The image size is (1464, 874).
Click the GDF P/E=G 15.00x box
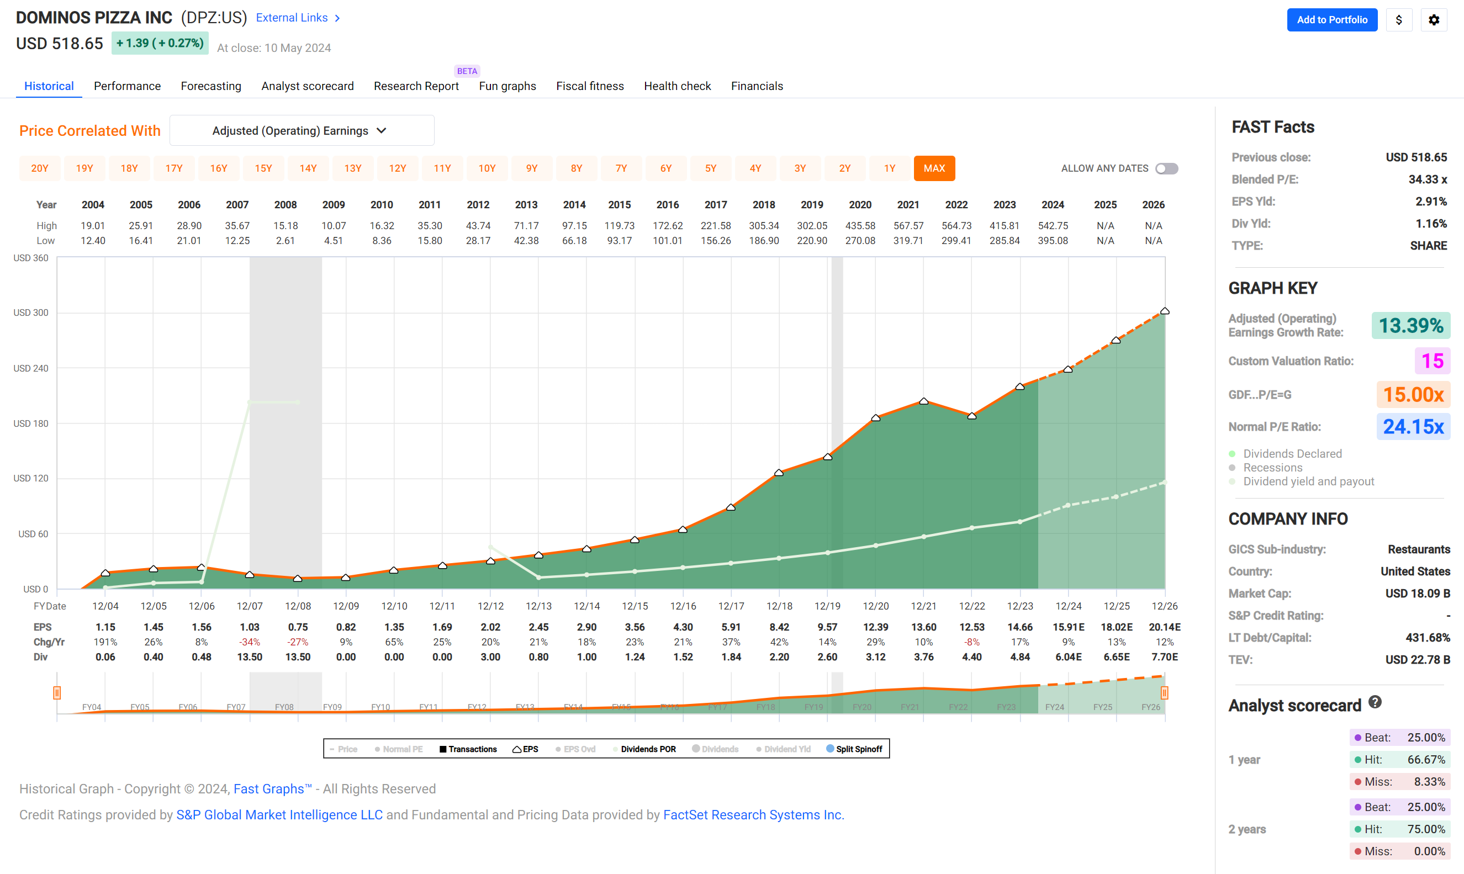click(x=1413, y=395)
